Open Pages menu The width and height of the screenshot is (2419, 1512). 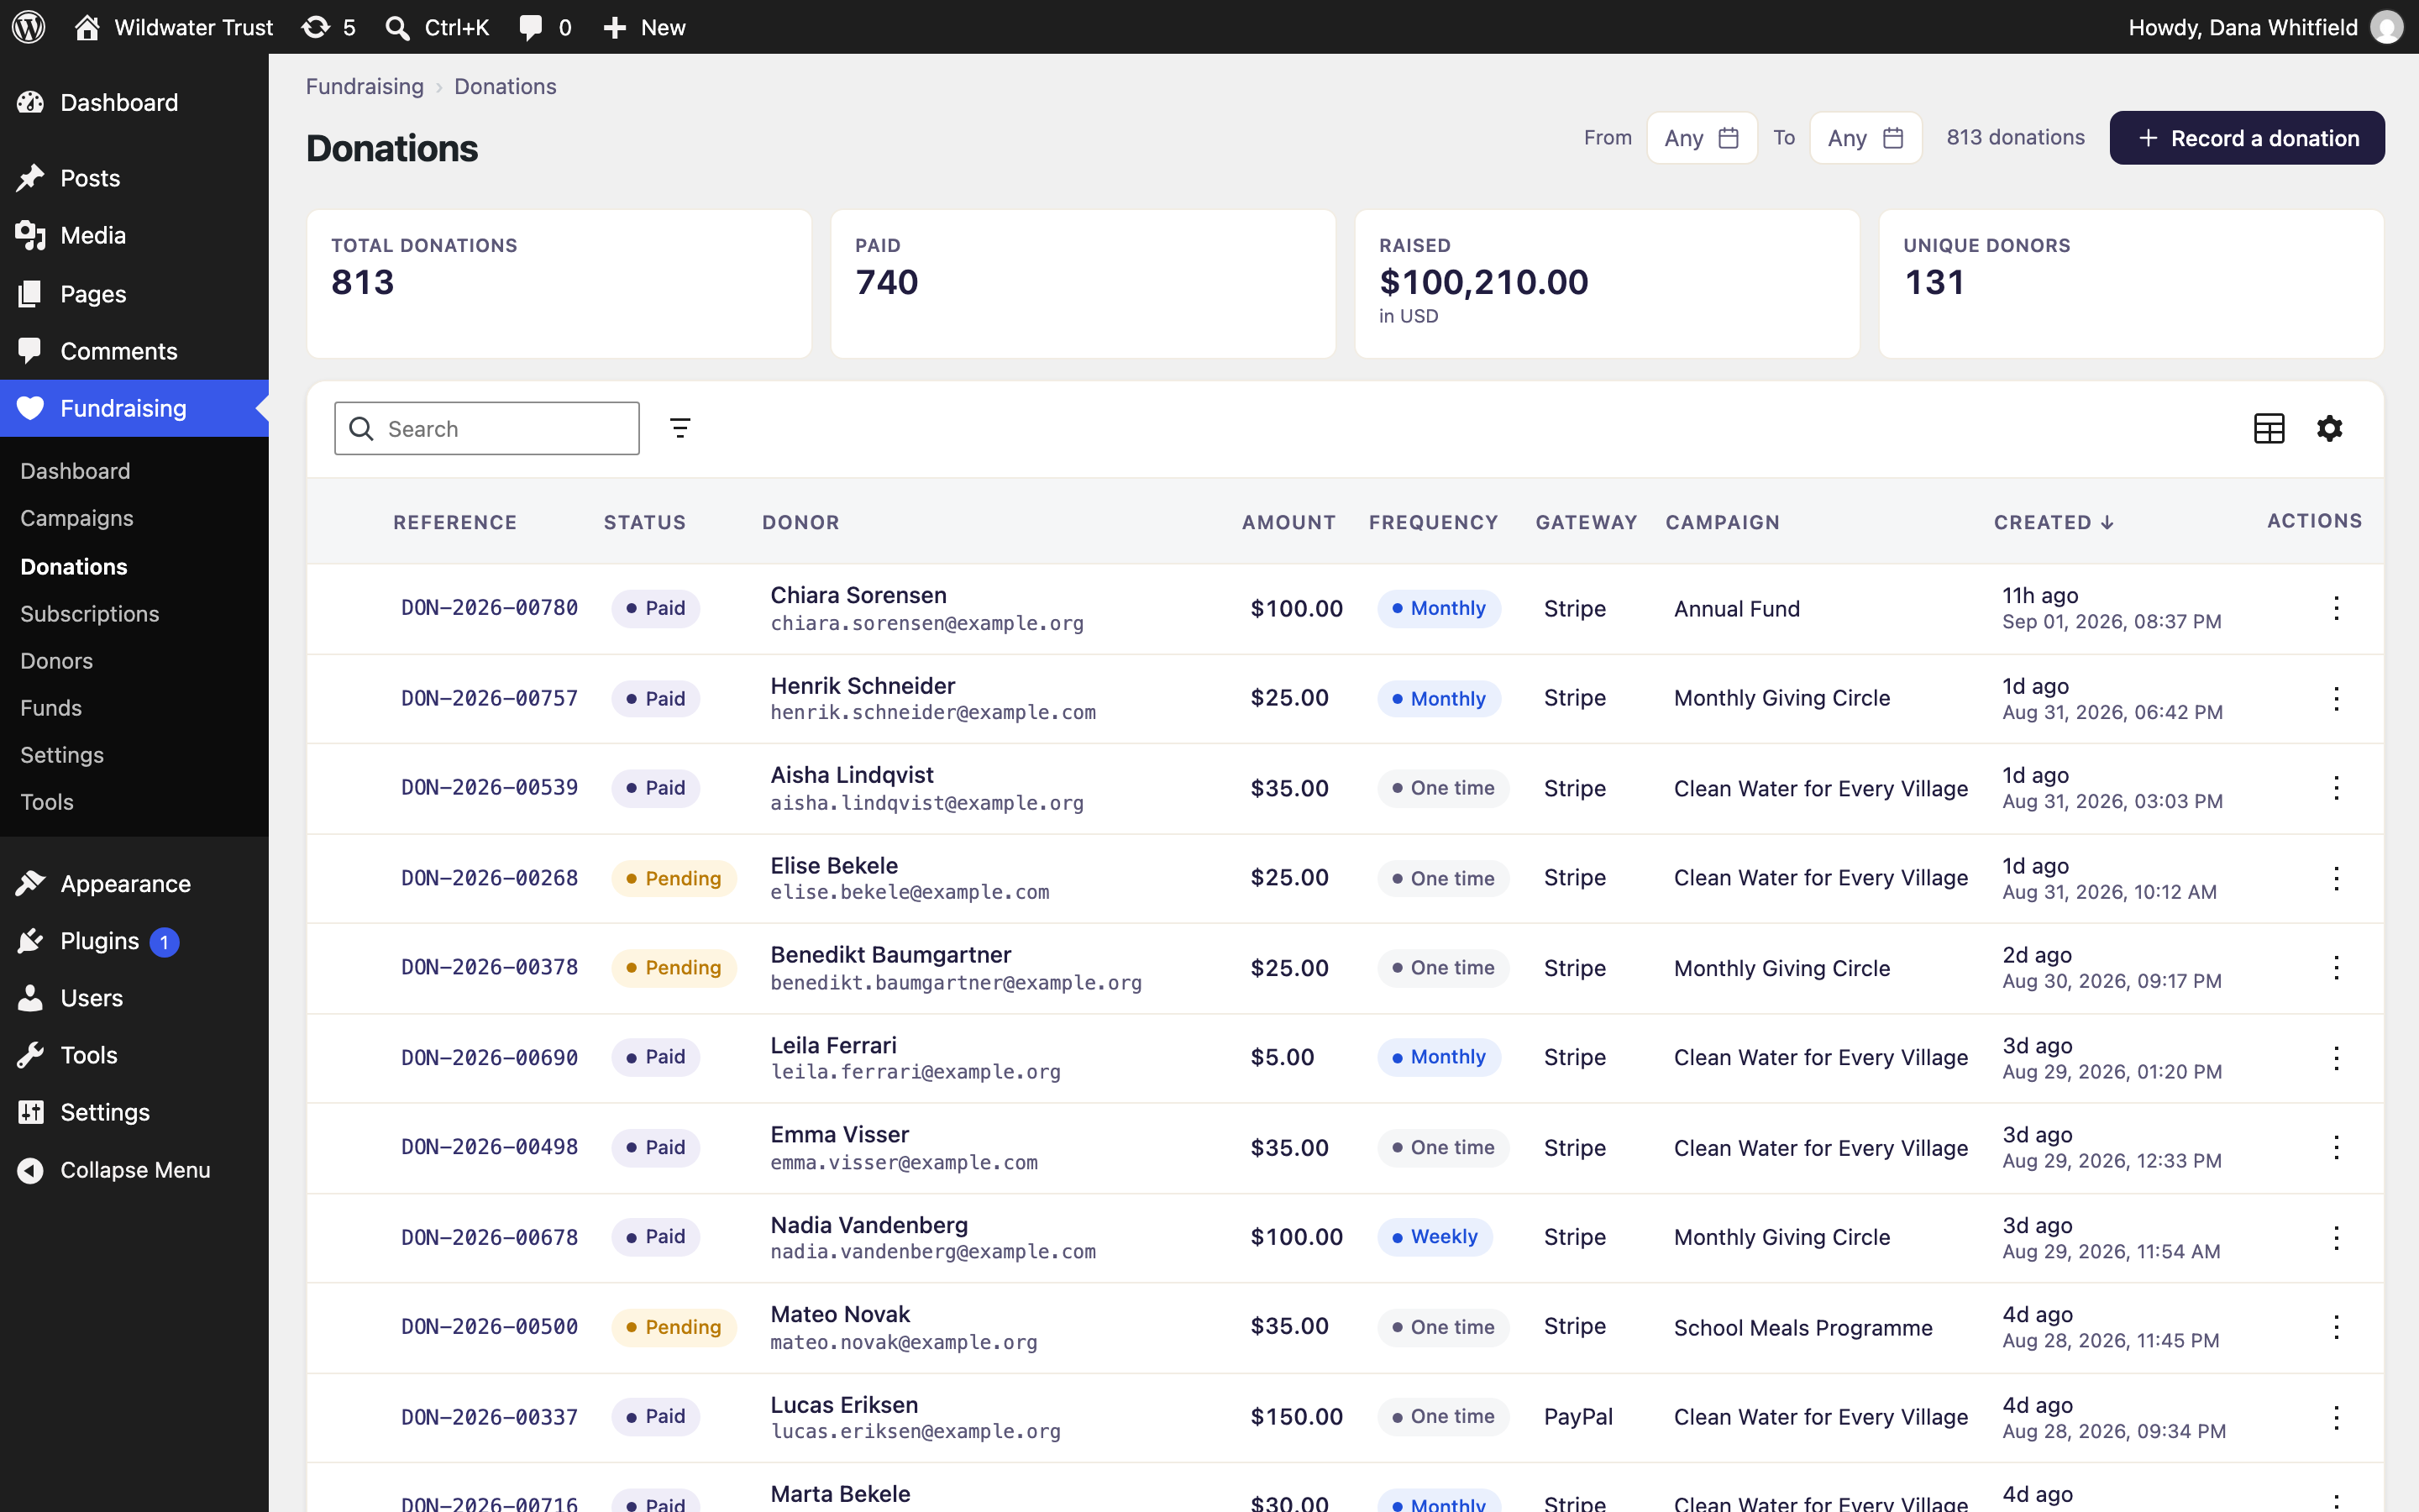(x=134, y=294)
